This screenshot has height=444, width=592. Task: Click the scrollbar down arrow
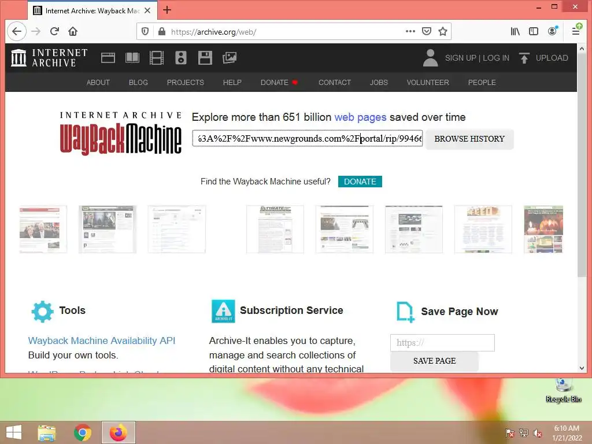coord(582,368)
